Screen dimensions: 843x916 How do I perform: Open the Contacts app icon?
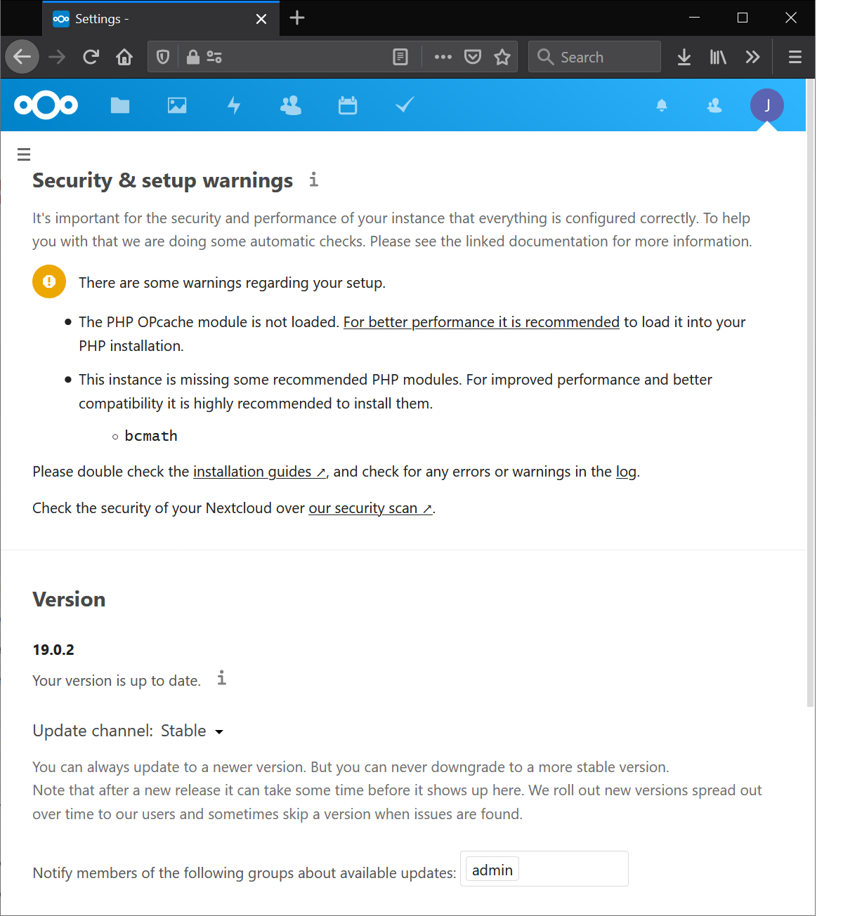[x=291, y=105]
